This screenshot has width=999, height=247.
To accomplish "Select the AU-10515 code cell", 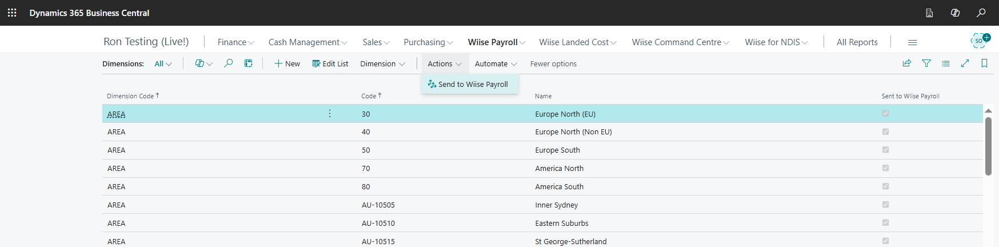I will tap(378, 241).
